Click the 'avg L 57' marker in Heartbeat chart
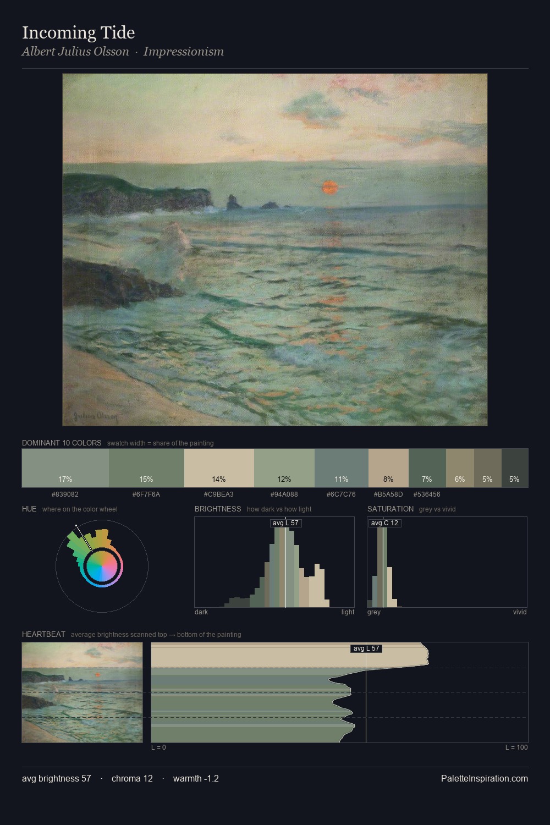 click(x=366, y=648)
